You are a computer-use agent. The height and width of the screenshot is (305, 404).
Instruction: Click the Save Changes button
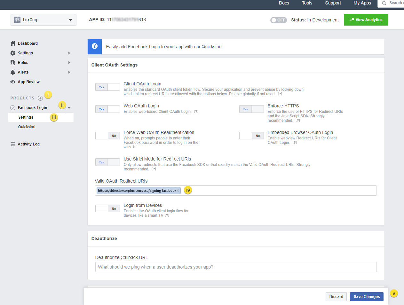coord(367,297)
